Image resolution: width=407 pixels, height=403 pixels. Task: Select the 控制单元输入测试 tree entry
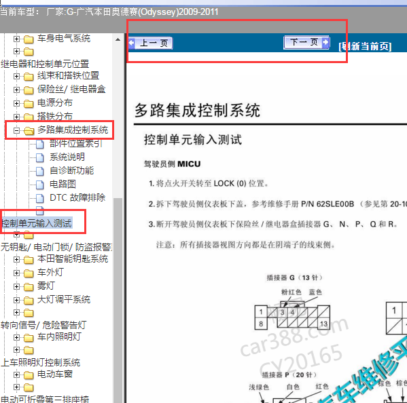click(37, 223)
